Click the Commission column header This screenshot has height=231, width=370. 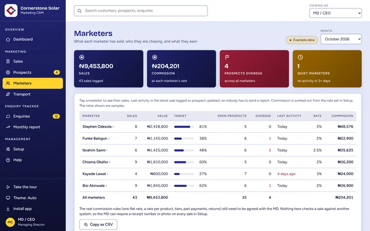pos(342,116)
